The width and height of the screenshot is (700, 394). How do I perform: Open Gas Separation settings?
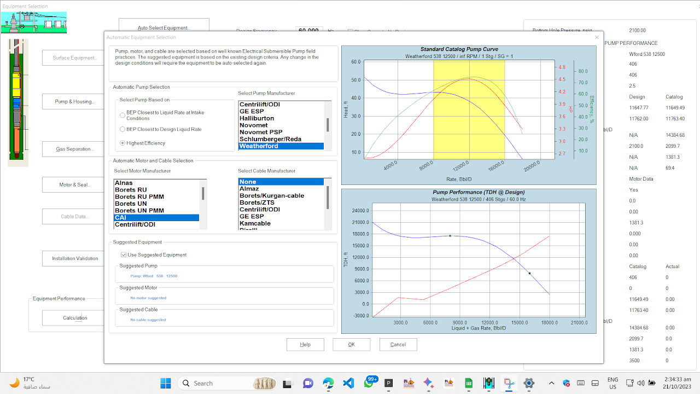[74, 149]
